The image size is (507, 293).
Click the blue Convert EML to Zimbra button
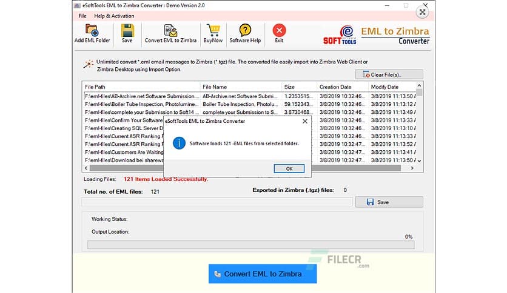263,274
